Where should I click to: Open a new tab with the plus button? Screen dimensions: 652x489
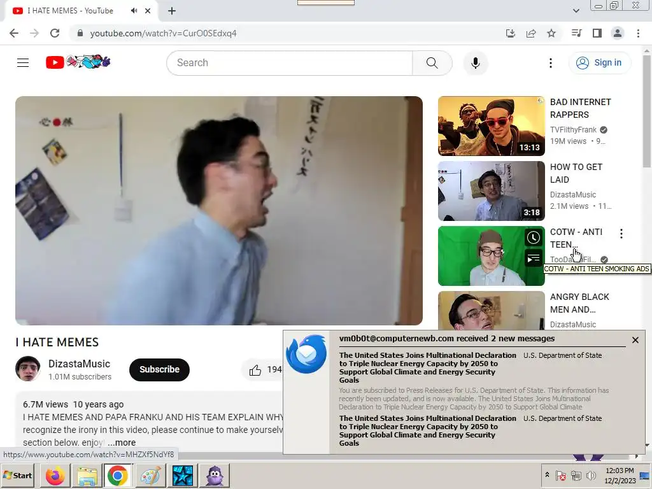click(172, 11)
